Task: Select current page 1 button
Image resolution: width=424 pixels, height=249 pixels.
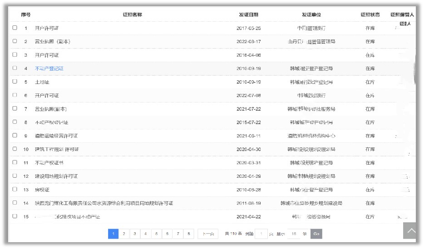Action: (x=113, y=234)
